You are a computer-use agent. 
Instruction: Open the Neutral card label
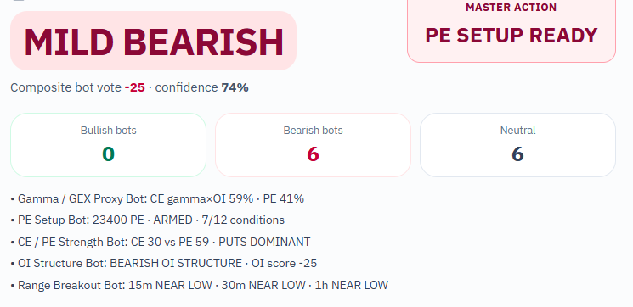(x=517, y=131)
